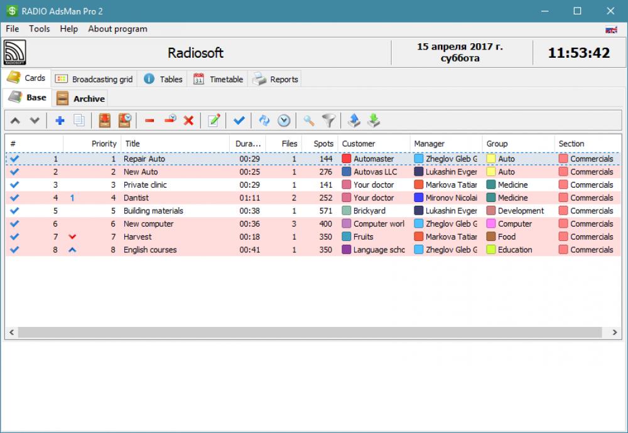Open the clock dropdown on the toolbar
628x433 pixels.
point(283,120)
